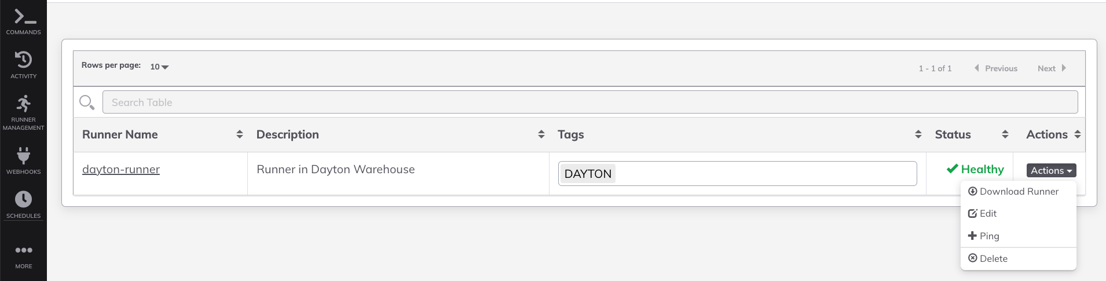Screen dimensions: 1106x281
Task: Open the Schedules clock icon
Action: [x=23, y=199]
